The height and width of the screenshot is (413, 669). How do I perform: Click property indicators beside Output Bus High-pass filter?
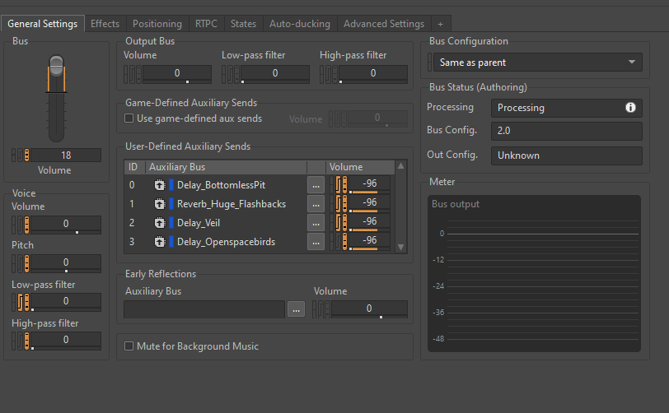click(x=329, y=74)
